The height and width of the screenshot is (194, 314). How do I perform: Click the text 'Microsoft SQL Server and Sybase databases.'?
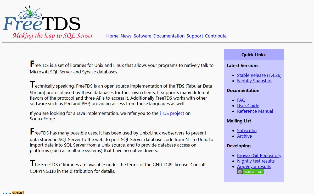(x=74, y=72)
